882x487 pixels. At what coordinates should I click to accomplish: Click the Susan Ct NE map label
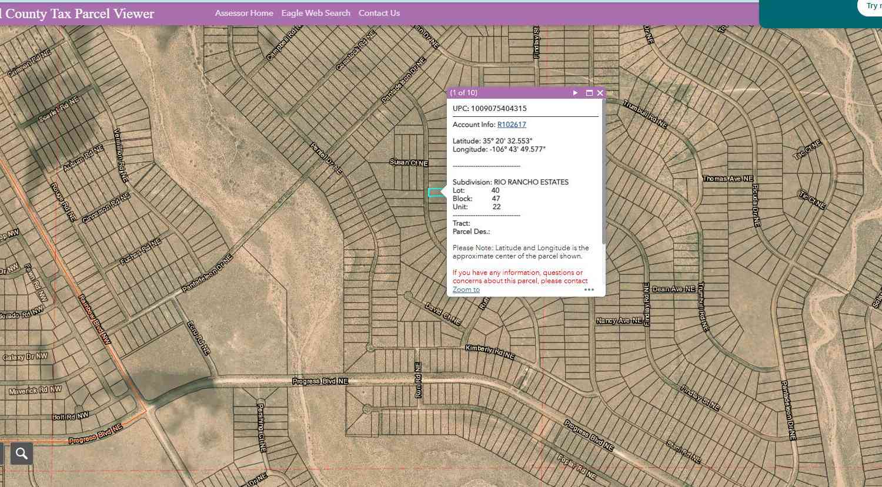[x=409, y=163]
